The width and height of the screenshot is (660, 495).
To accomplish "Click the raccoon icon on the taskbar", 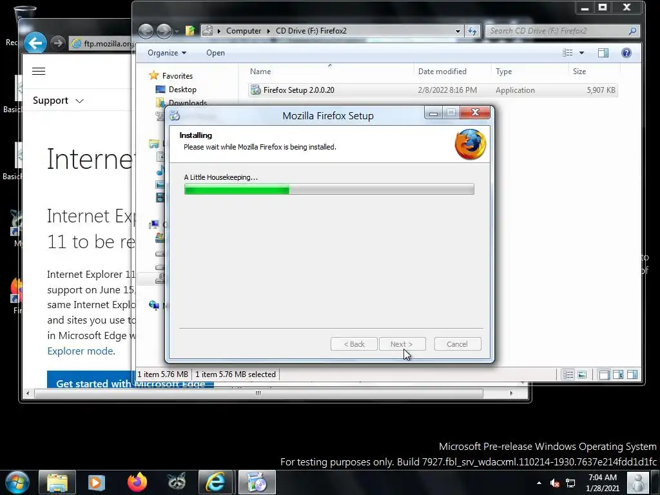I will pos(177,482).
